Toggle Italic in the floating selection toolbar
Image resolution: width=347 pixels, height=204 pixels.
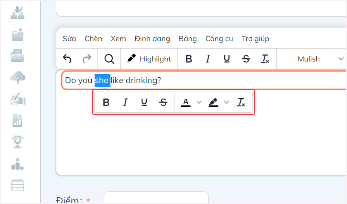(125, 102)
